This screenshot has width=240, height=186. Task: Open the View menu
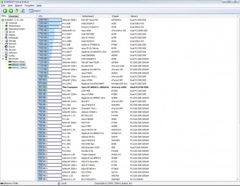pyautogui.click(x=10, y=6)
